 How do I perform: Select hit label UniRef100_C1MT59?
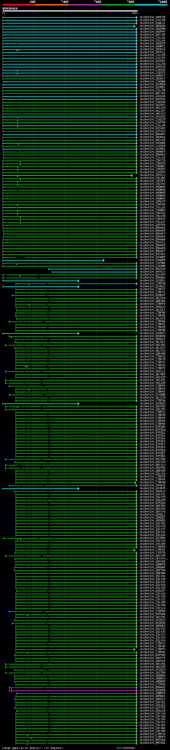(152, 123)
